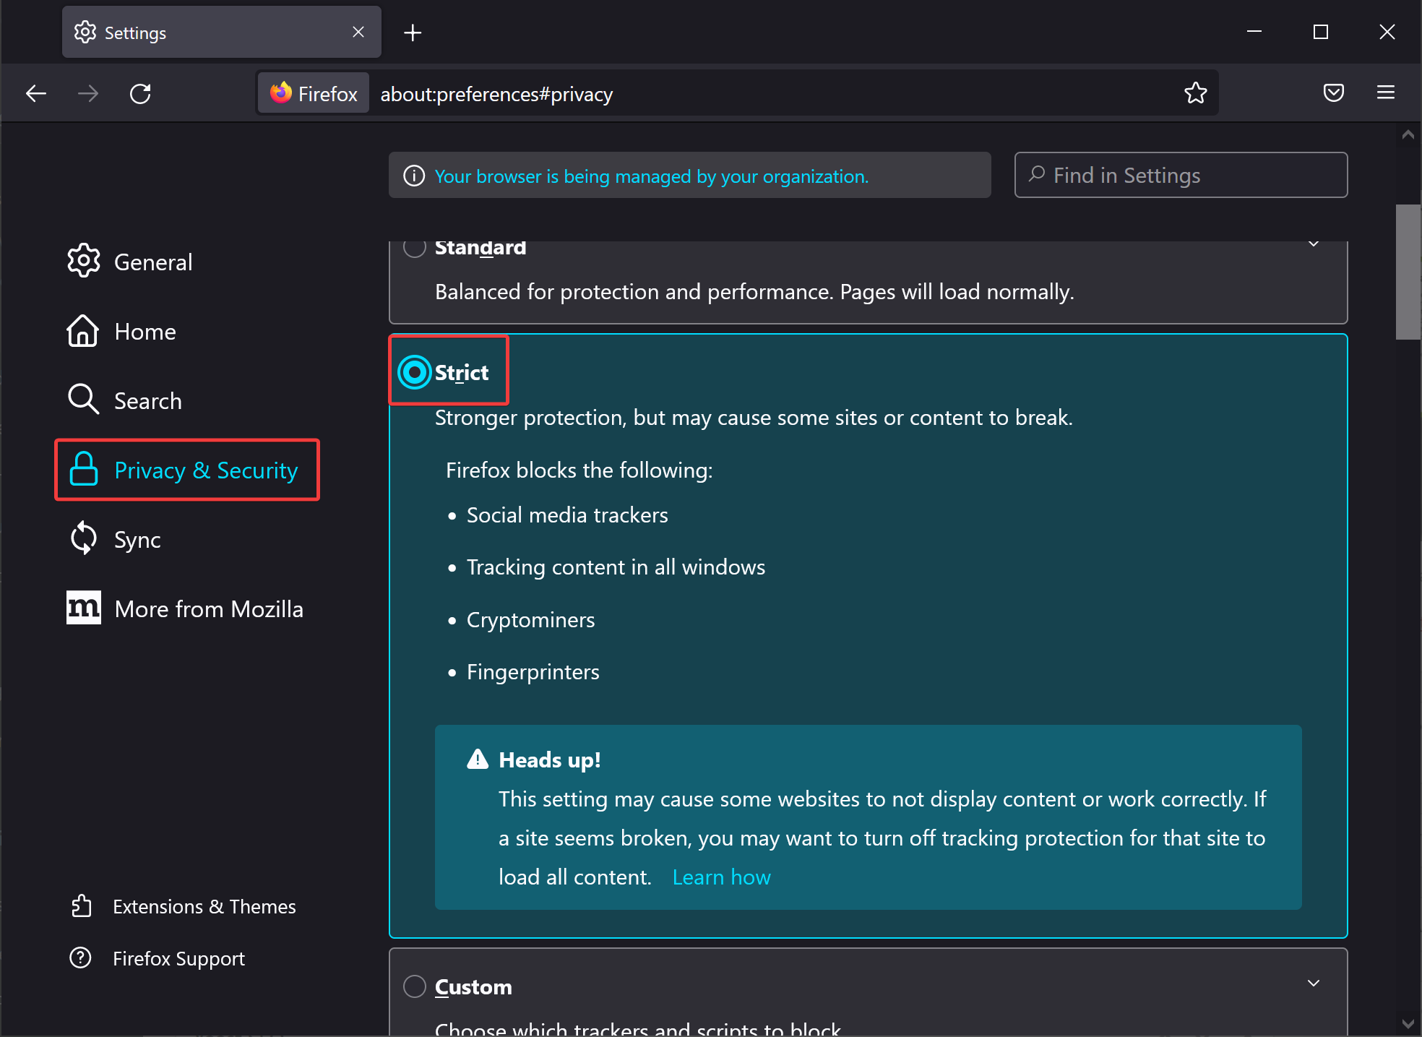Open the Extensions & Themes link
Viewport: 1422px width, 1037px height.
[x=183, y=906]
